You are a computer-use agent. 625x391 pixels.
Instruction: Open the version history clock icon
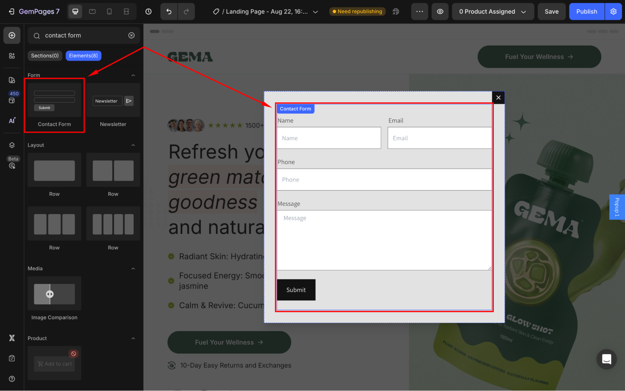click(x=149, y=12)
